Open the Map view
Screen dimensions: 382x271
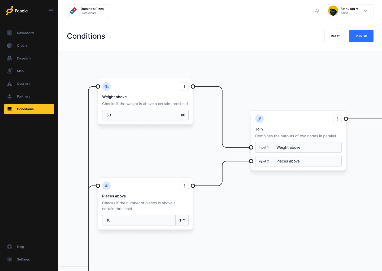(29, 71)
